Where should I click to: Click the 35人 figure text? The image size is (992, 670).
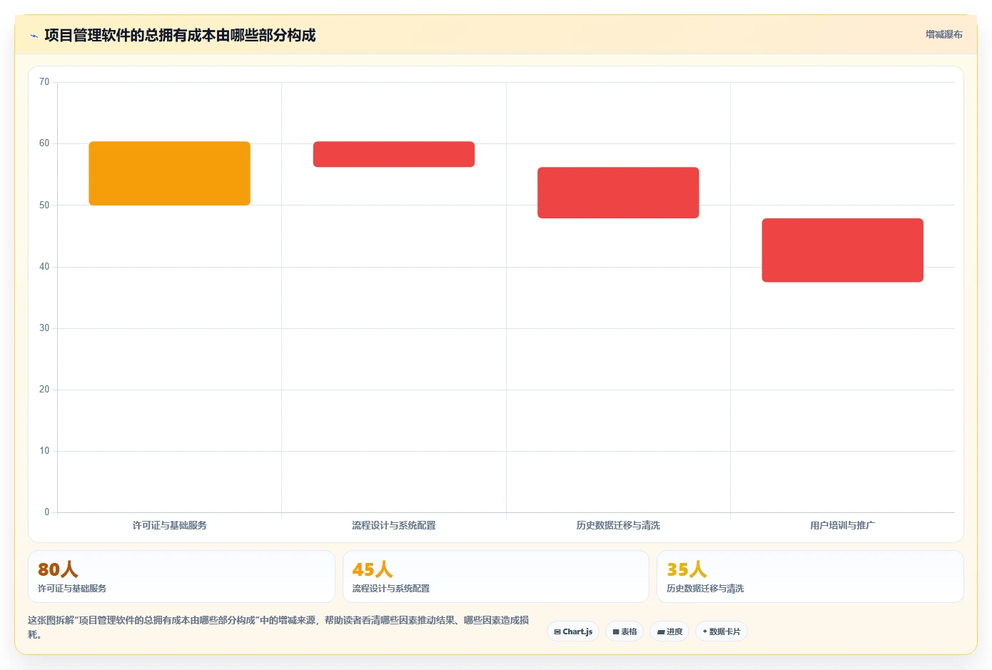click(x=687, y=569)
